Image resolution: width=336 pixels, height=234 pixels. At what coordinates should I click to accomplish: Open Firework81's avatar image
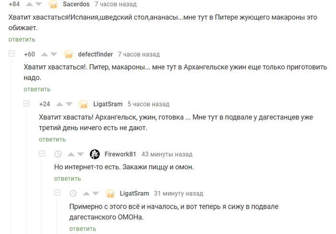pyautogui.click(x=95, y=154)
